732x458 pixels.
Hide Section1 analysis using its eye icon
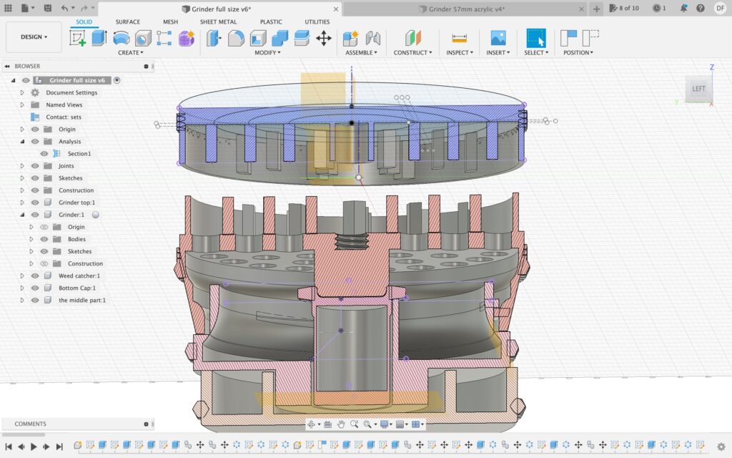[44, 154]
